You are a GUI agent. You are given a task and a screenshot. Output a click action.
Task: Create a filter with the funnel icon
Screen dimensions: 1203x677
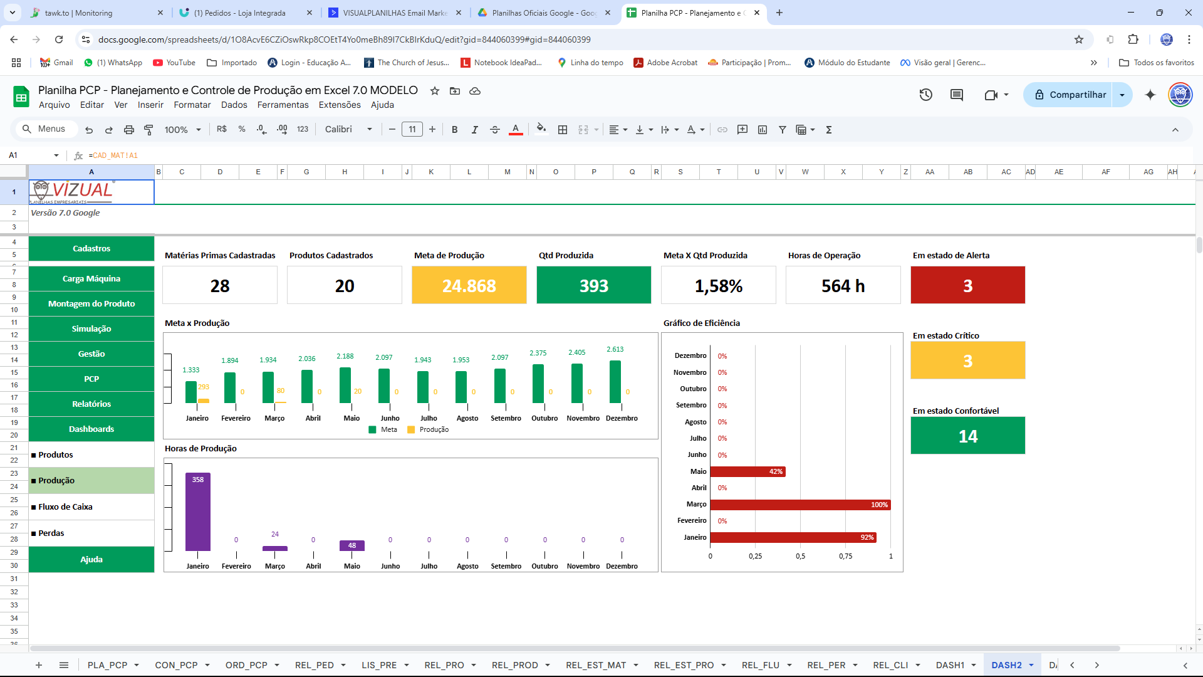pos(783,130)
